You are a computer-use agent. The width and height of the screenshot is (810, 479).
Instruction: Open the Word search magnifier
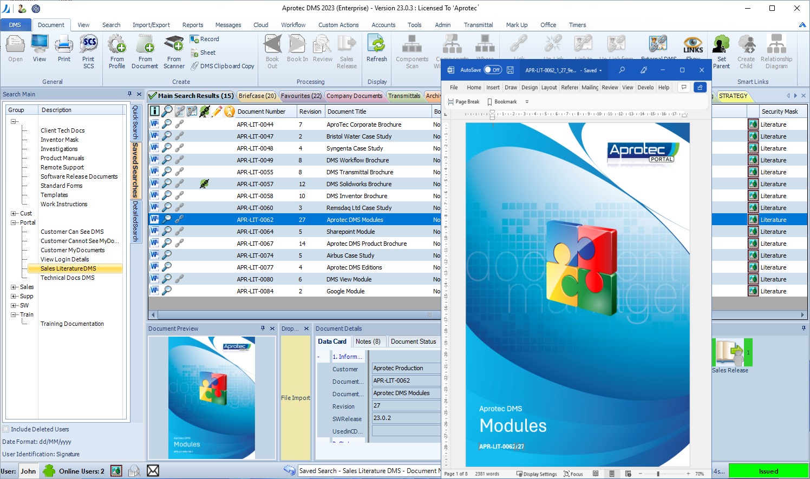click(x=622, y=70)
